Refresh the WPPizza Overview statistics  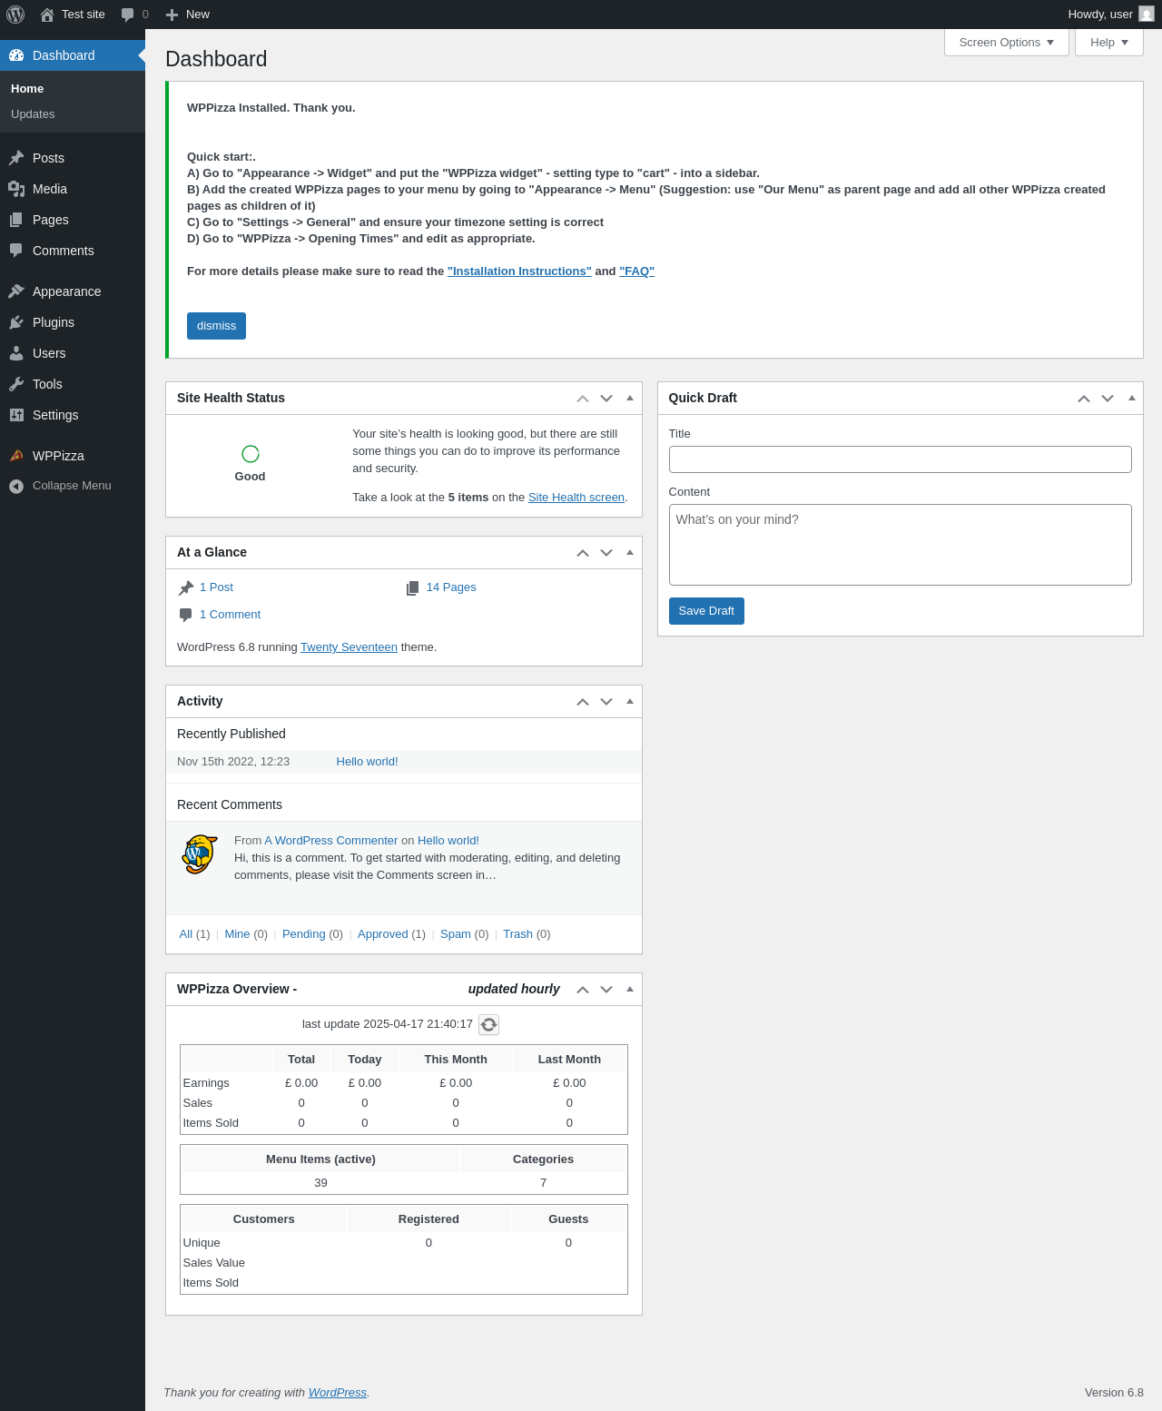488,1024
